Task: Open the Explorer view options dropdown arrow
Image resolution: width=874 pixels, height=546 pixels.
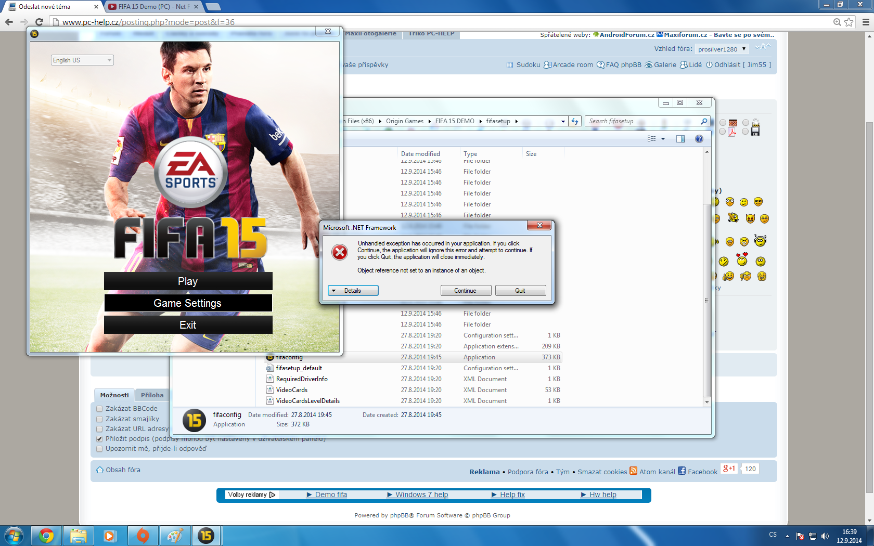Action: [x=663, y=139]
